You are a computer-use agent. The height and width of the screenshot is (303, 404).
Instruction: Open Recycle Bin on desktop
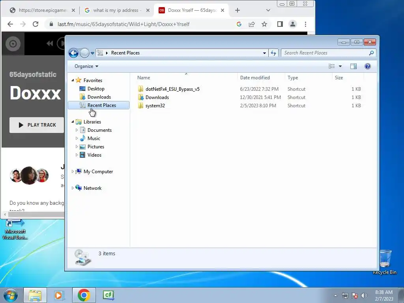click(385, 262)
